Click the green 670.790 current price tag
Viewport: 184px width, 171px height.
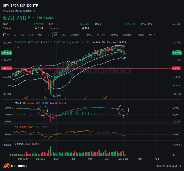click(7, 53)
